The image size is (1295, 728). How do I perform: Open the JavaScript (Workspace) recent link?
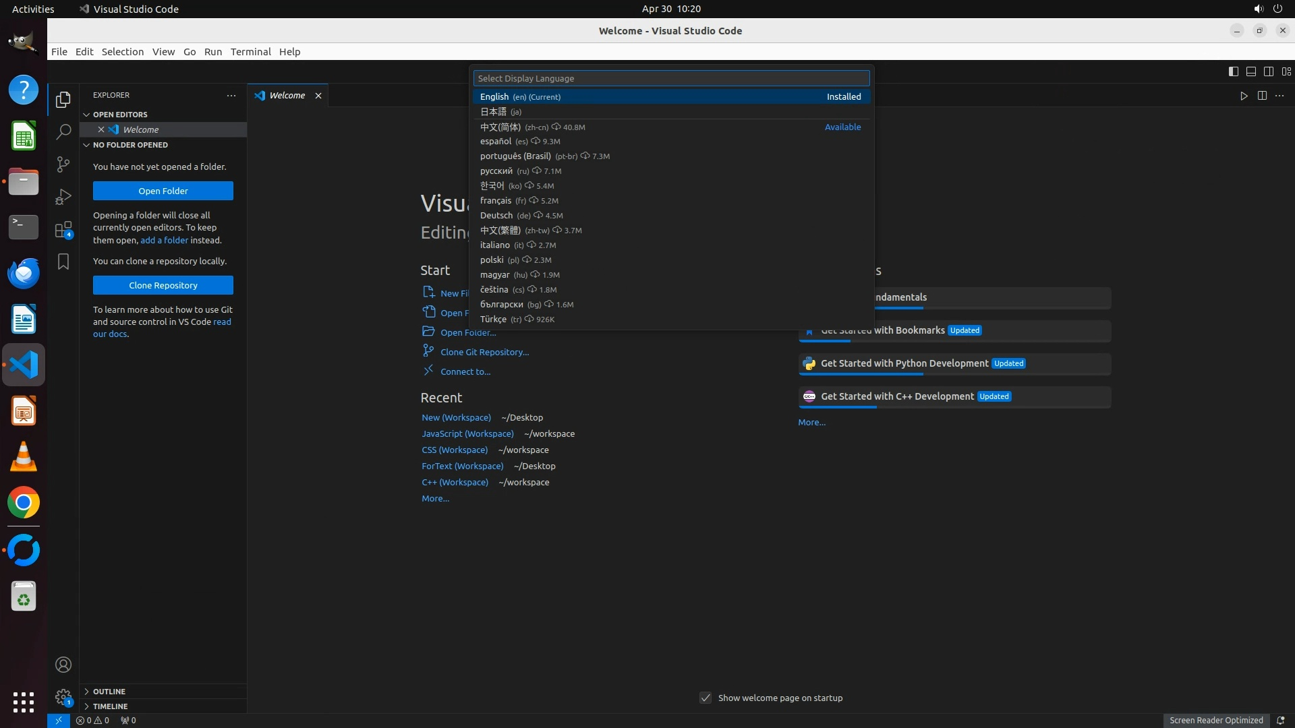467,433
